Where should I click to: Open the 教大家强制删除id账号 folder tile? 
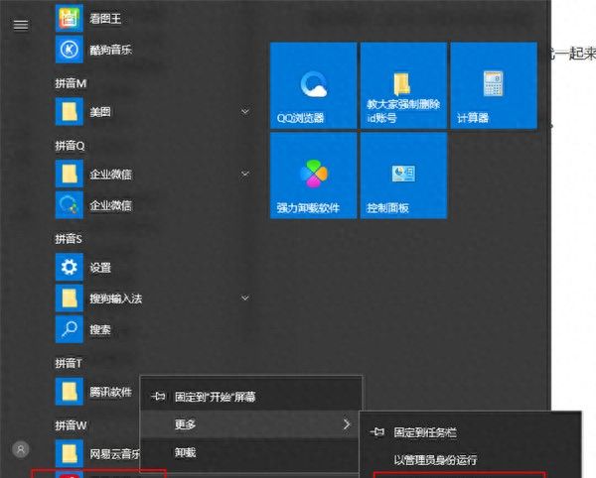[403, 85]
